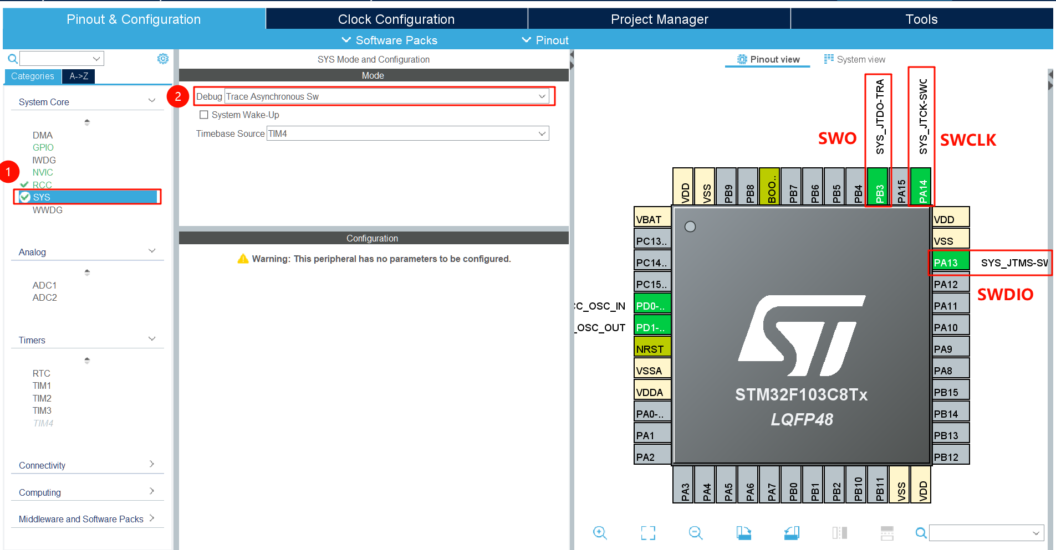Select TIM3 under Timers
Image resolution: width=1056 pixels, height=550 pixels.
42,410
